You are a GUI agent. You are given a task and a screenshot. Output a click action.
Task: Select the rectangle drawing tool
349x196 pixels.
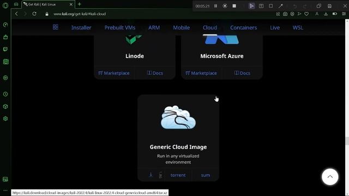click(270, 6)
